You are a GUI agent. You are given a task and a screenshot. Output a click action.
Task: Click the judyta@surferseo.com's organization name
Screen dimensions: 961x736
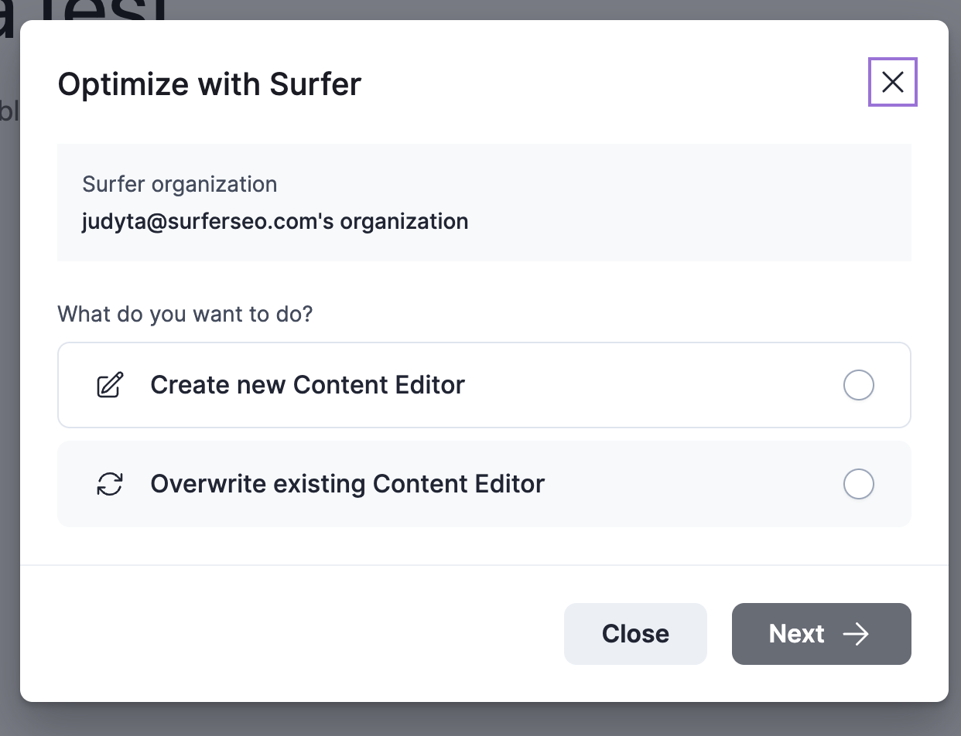point(275,222)
